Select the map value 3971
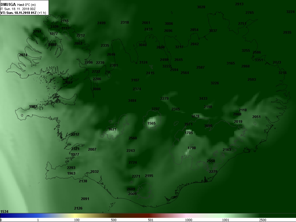Viewport: 296px width, 222px height. (x=188, y=124)
